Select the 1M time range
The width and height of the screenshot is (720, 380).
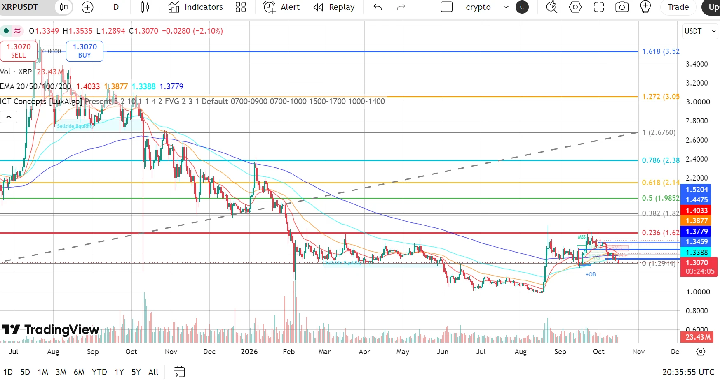(x=43, y=372)
